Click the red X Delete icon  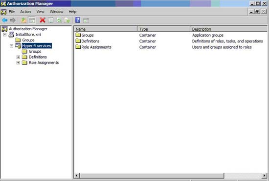click(43, 20)
